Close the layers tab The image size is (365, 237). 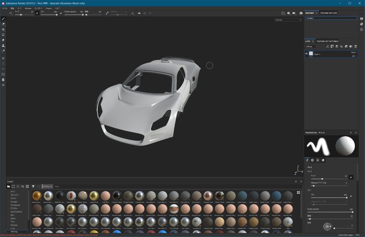pyautogui.click(x=312, y=41)
